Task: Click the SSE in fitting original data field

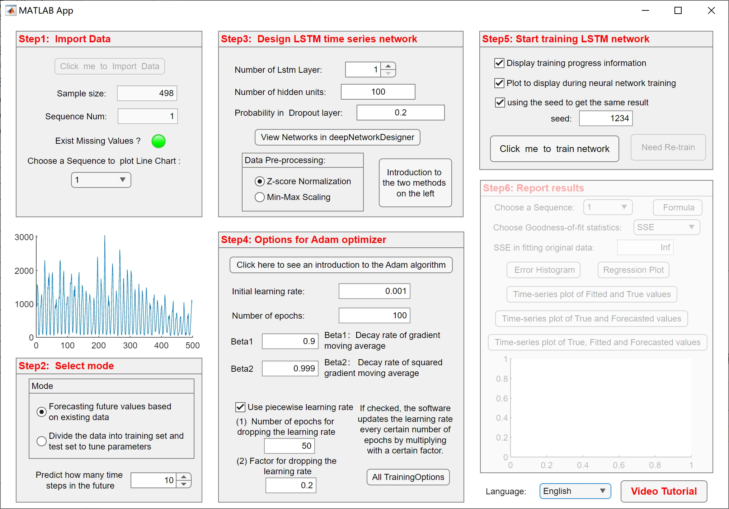Action: [645, 247]
